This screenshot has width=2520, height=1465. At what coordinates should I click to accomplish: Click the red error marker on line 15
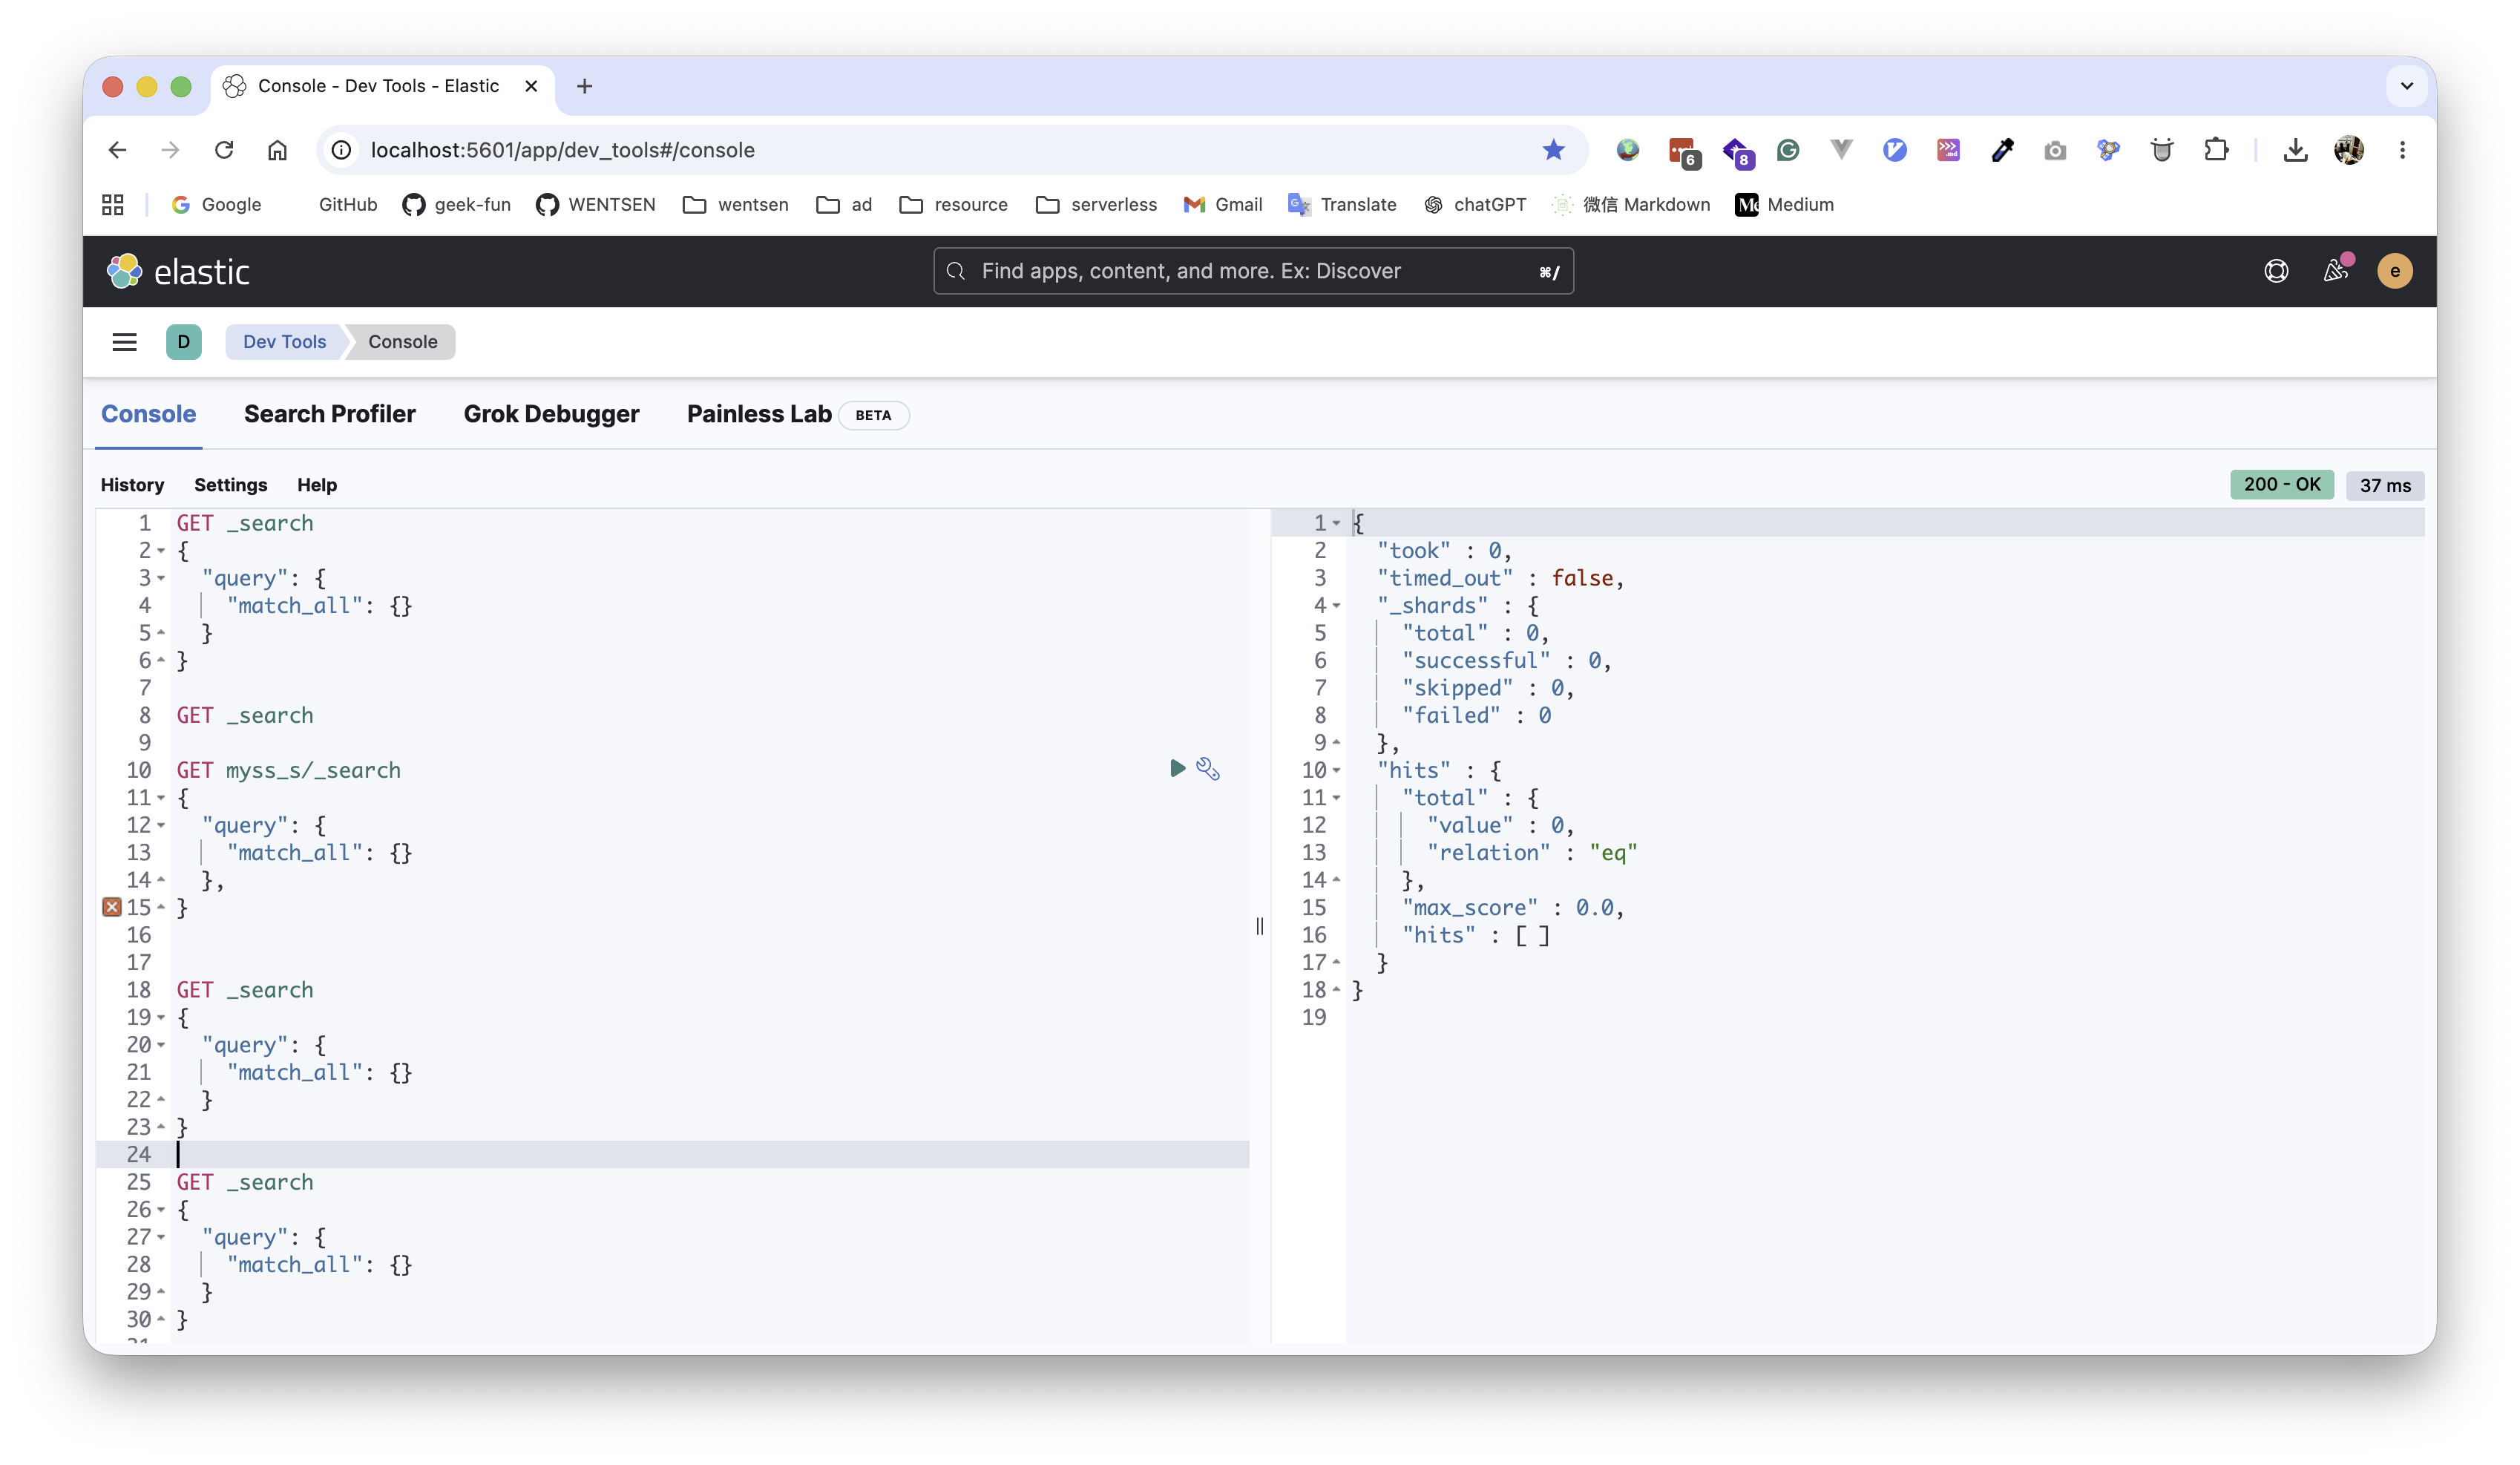tap(112, 907)
